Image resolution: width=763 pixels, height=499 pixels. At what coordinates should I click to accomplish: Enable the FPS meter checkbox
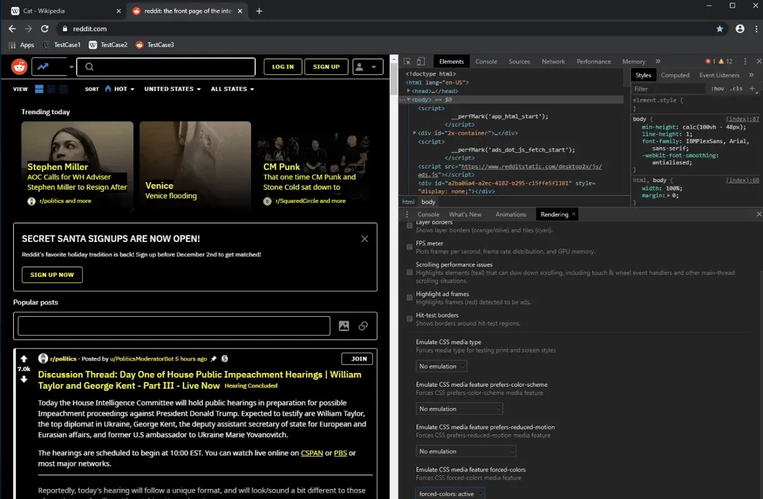[x=410, y=247]
